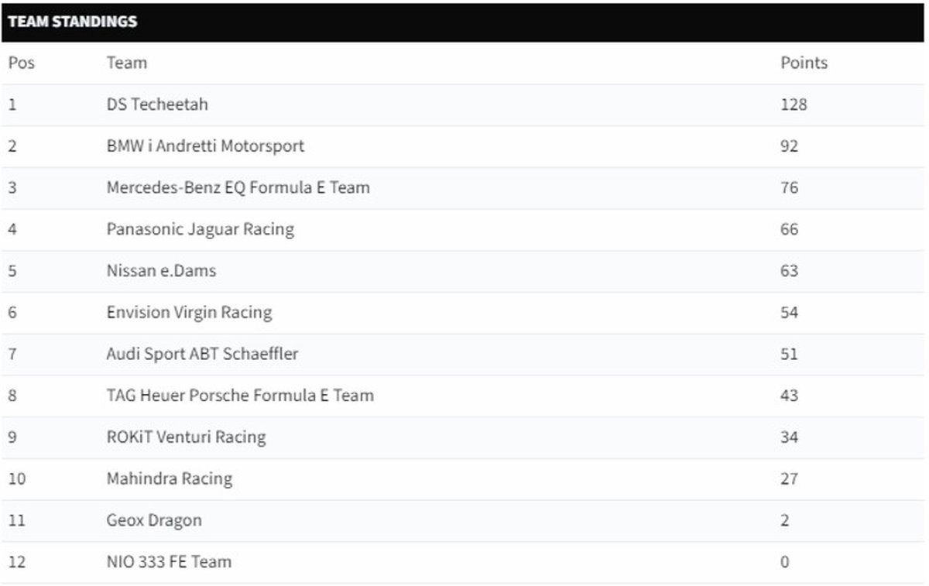
Task: Click BMW i Andretti Motorsport team name
Action: click(205, 146)
